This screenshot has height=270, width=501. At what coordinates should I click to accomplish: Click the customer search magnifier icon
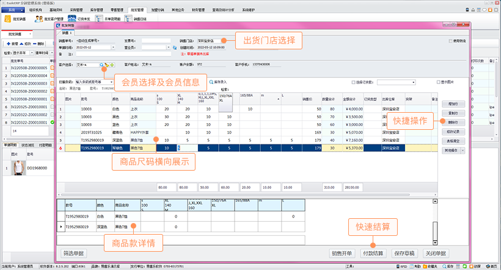point(102,63)
